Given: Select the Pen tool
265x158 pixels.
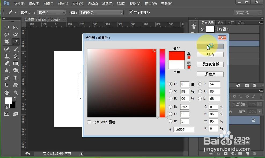Looking at the screenshot, I should [7, 78].
